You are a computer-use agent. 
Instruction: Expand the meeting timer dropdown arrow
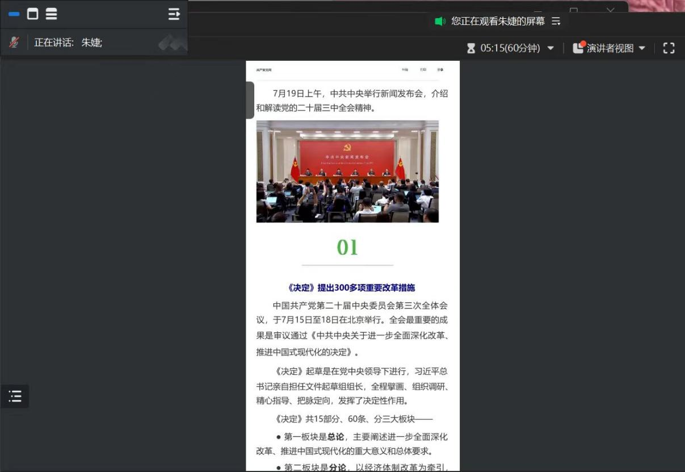[x=550, y=48]
